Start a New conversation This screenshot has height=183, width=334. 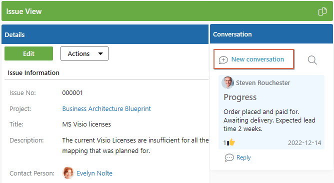254,59
